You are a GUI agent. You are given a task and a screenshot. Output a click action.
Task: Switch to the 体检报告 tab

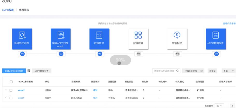click(x=24, y=10)
